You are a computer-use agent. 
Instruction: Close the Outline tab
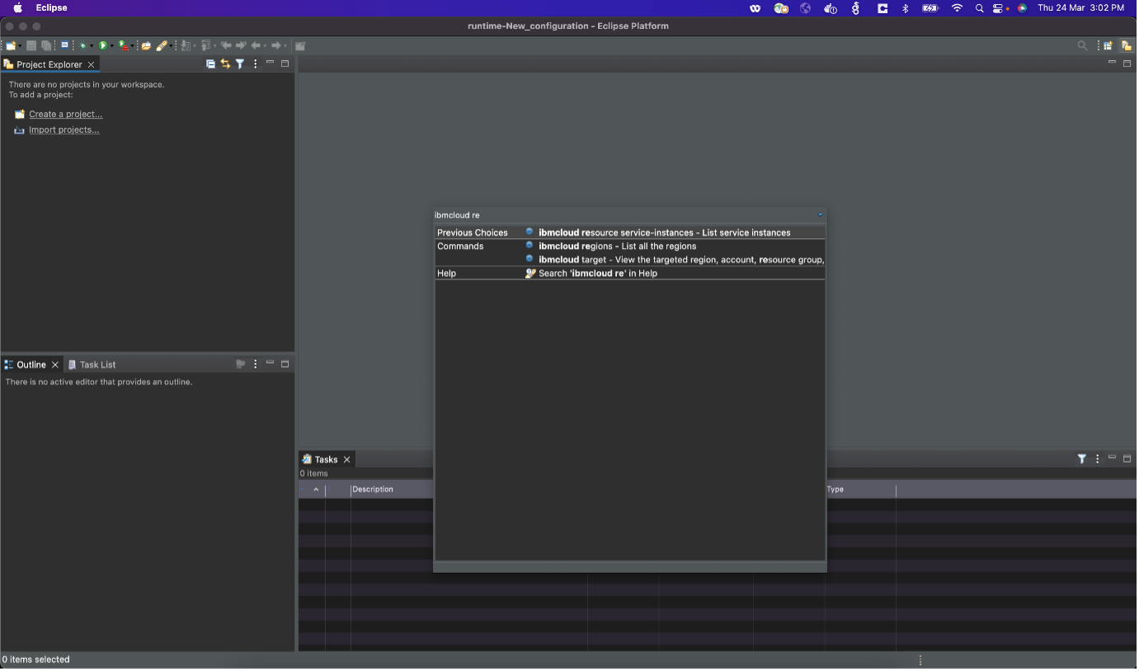click(55, 364)
